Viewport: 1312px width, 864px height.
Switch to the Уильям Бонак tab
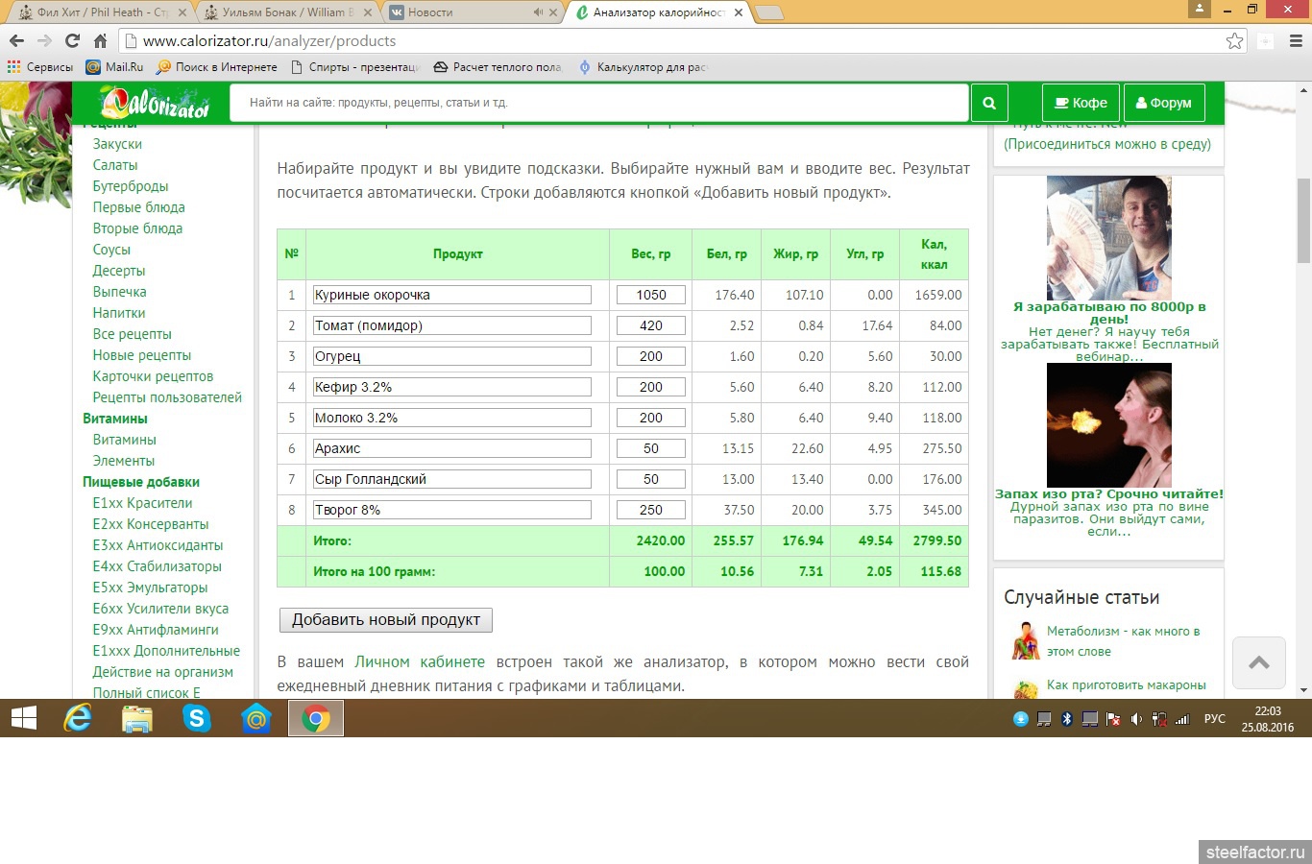(x=288, y=12)
